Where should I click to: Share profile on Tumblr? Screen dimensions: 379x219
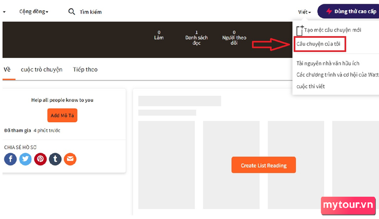pyautogui.click(x=55, y=159)
